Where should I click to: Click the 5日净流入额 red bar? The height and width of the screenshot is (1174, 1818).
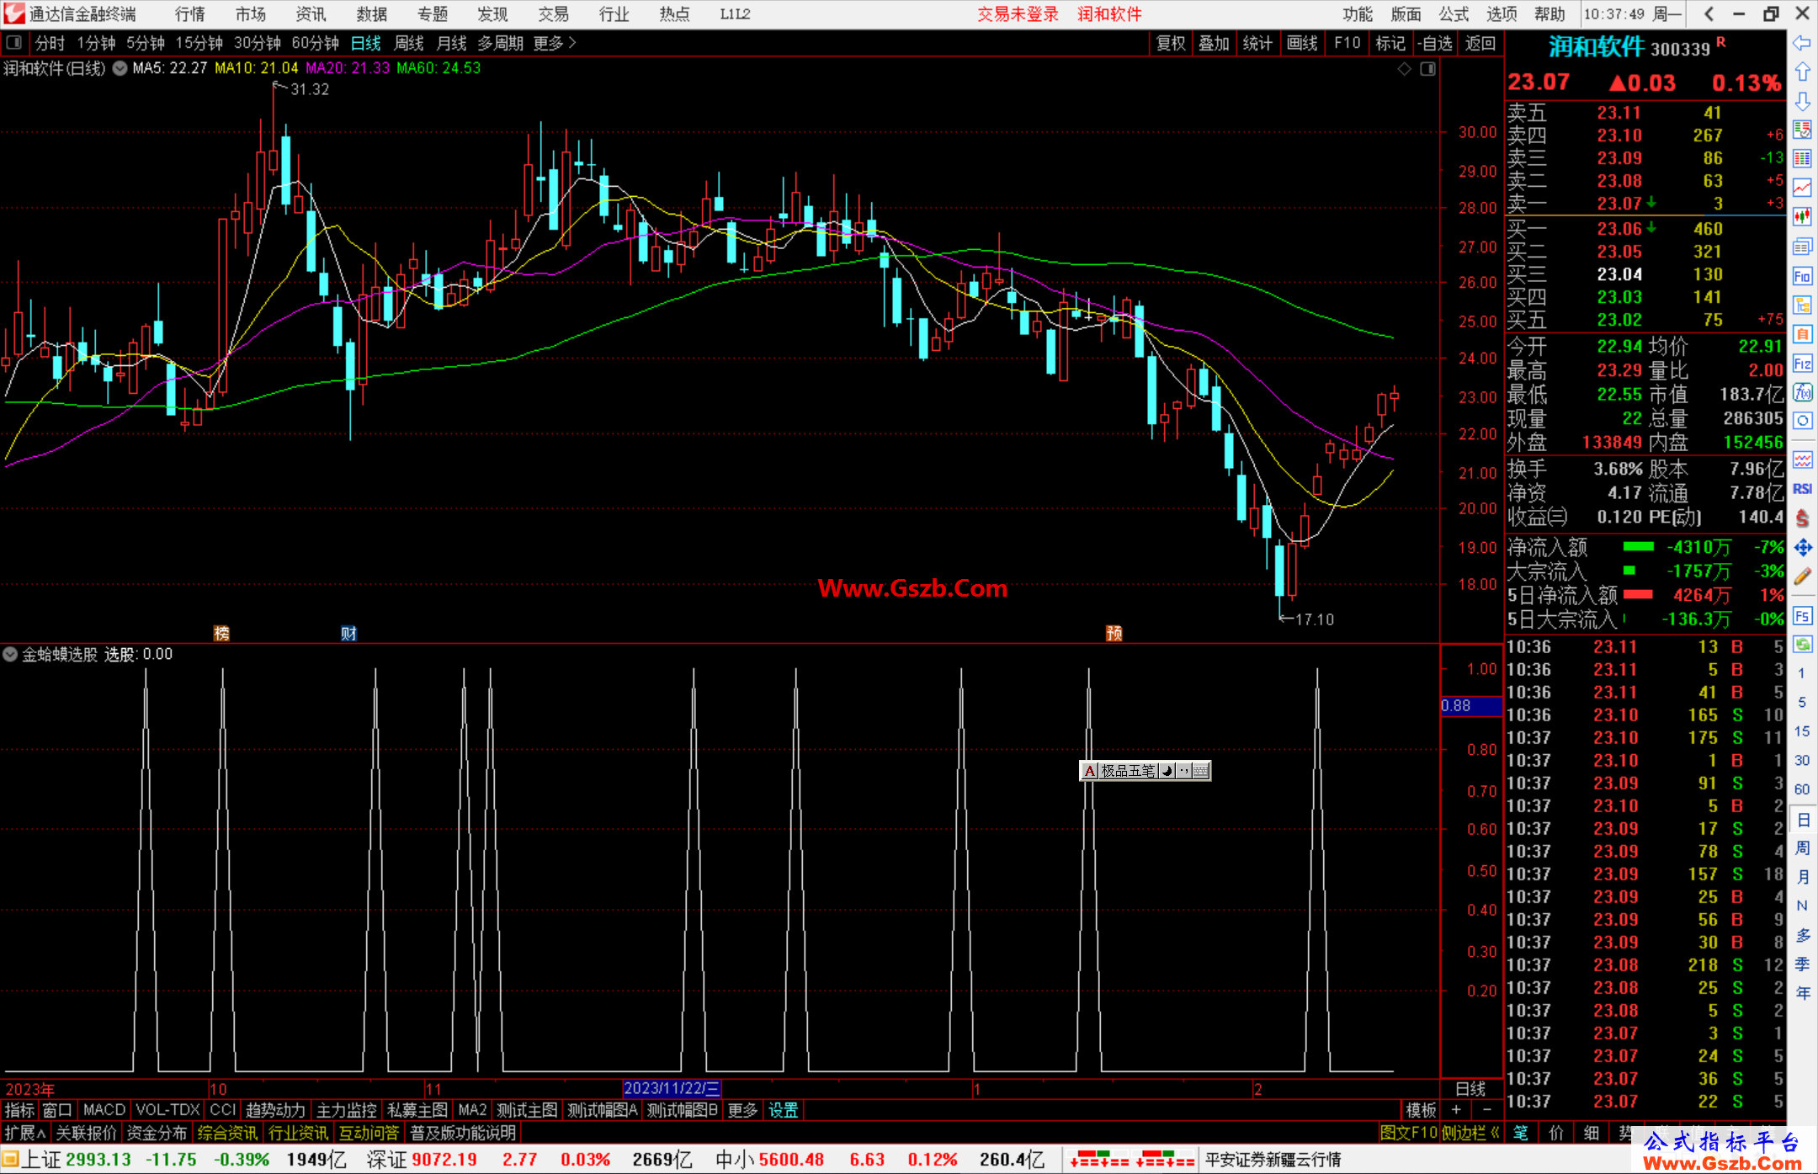tap(1638, 594)
